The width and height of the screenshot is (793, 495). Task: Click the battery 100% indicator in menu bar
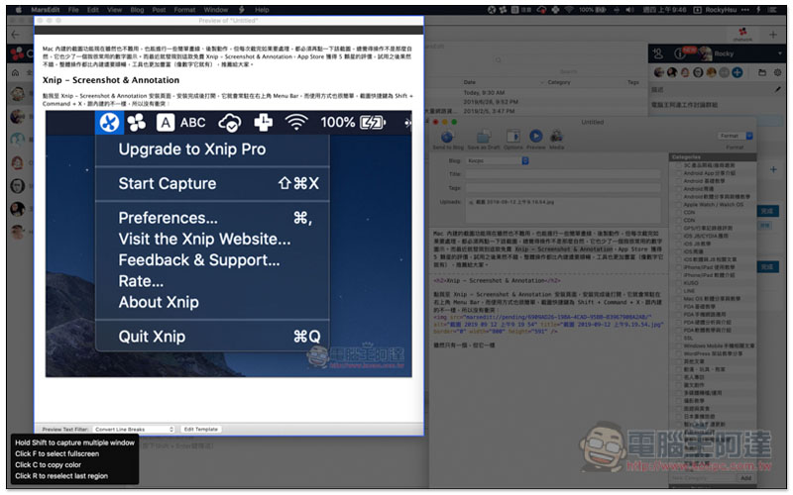click(593, 10)
